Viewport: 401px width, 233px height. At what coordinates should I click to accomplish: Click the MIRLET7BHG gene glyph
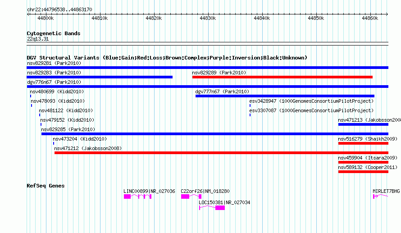(381, 196)
